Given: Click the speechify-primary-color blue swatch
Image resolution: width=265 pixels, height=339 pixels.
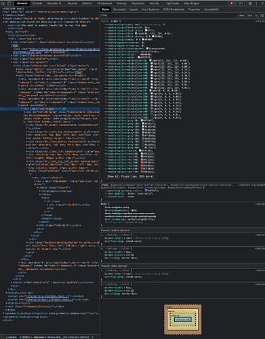Looking at the screenshot, I should coord(146,191).
